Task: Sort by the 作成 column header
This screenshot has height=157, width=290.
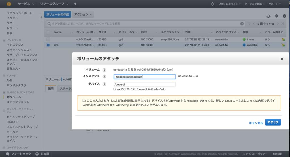Action: (x=198, y=32)
